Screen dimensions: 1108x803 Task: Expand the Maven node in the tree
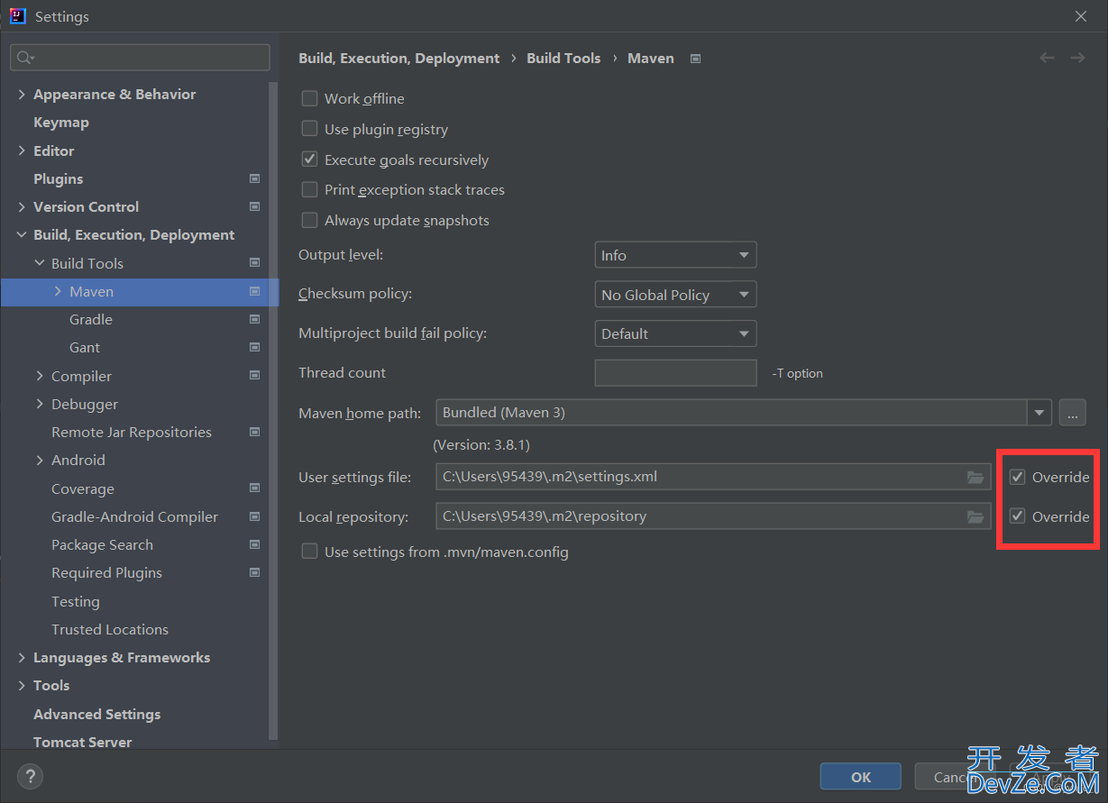[x=58, y=291]
